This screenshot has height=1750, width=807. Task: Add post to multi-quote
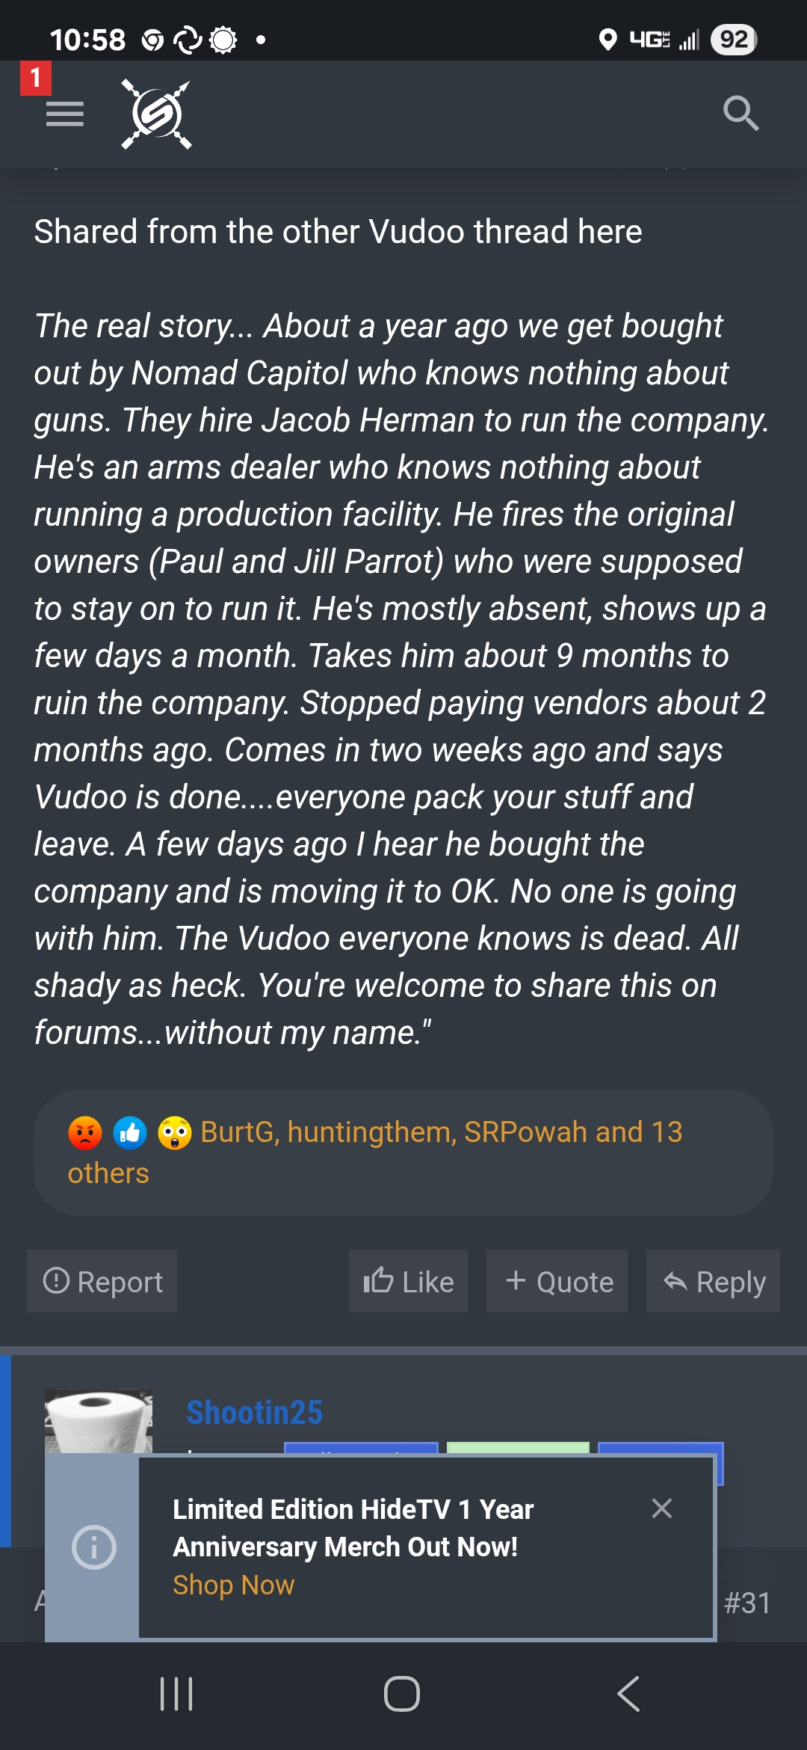pyautogui.click(x=557, y=1282)
